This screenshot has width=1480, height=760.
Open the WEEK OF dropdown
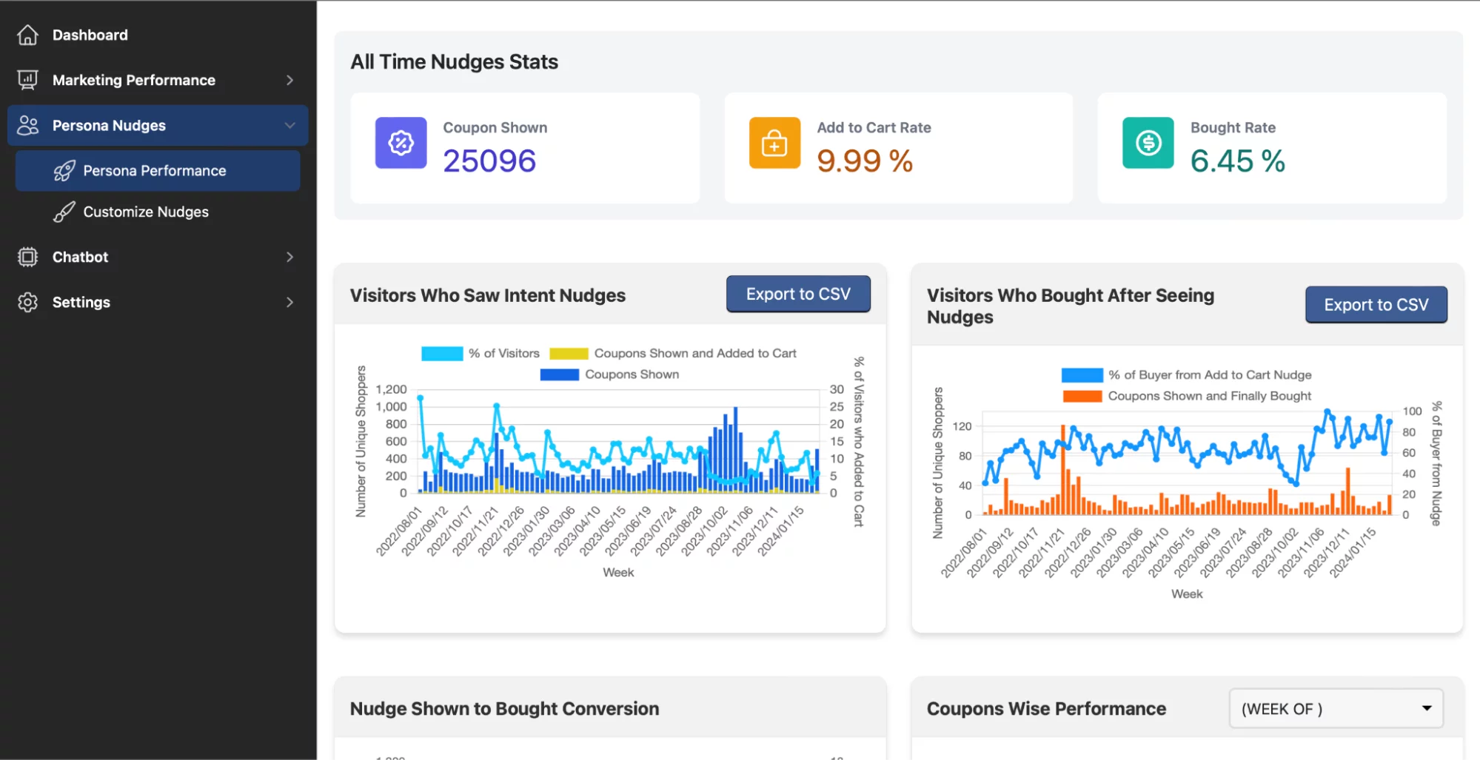pos(1336,708)
